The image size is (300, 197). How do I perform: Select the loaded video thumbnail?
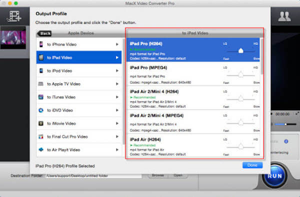point(13,37)
